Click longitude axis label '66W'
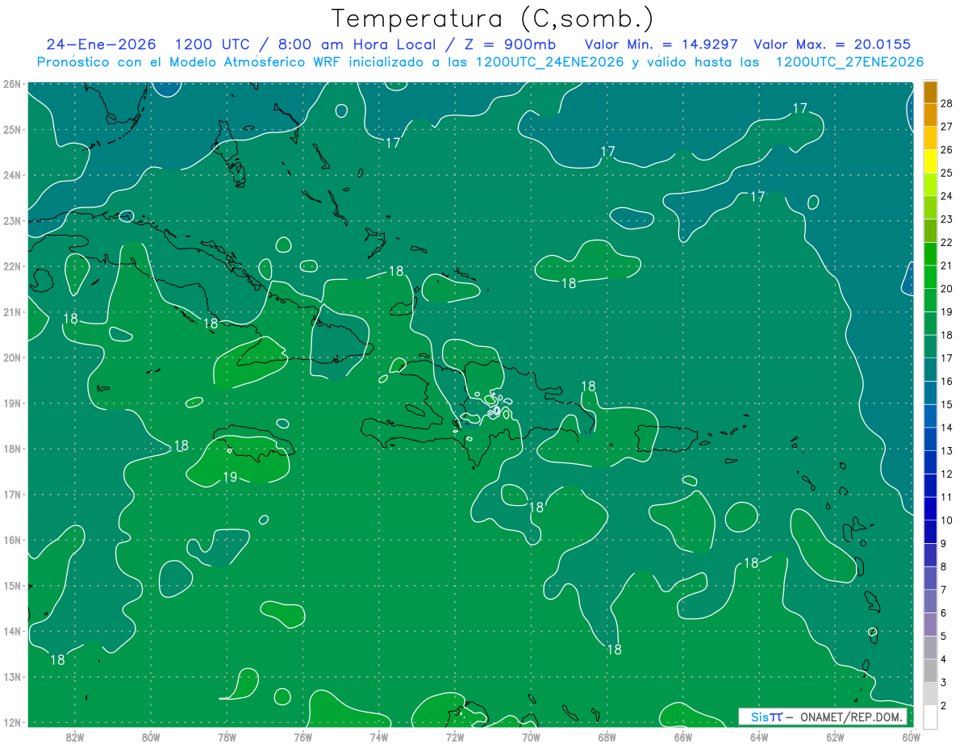 (x=682, y=737)
